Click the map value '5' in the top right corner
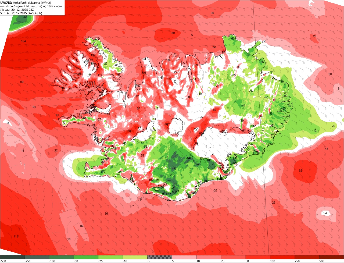The height and width of the screenshot is (263, 344). (310, 5)
